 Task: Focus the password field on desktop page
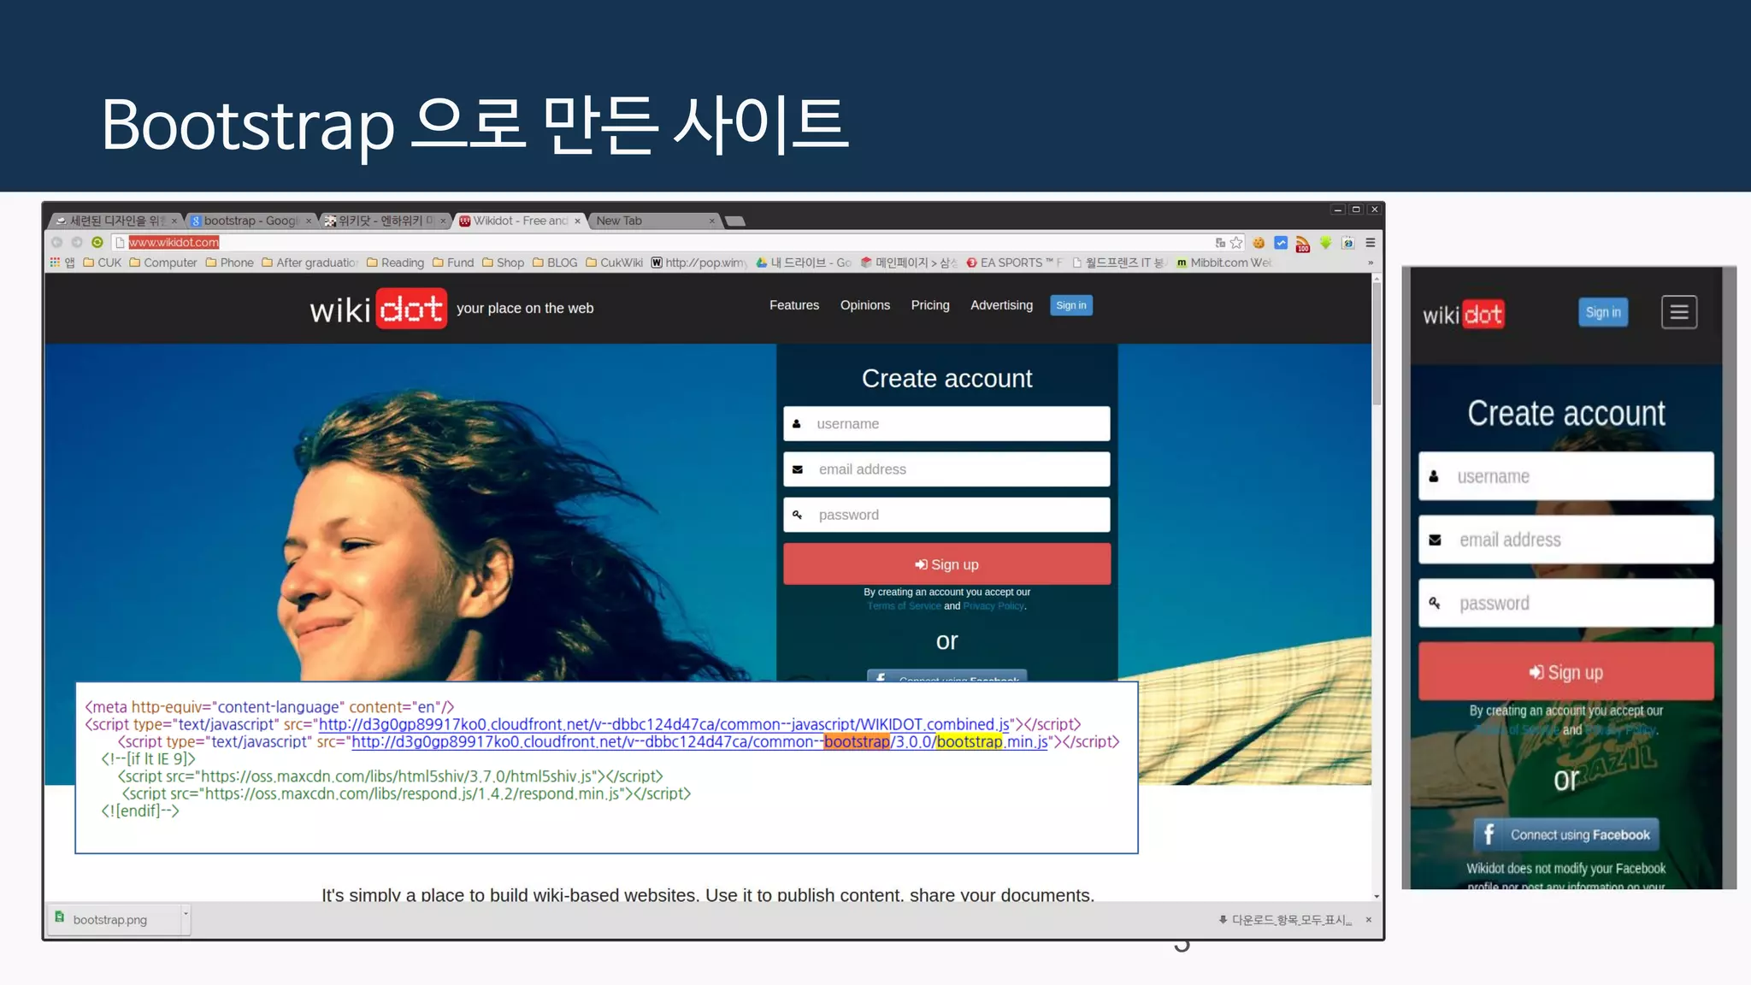(x=946, y=515)
